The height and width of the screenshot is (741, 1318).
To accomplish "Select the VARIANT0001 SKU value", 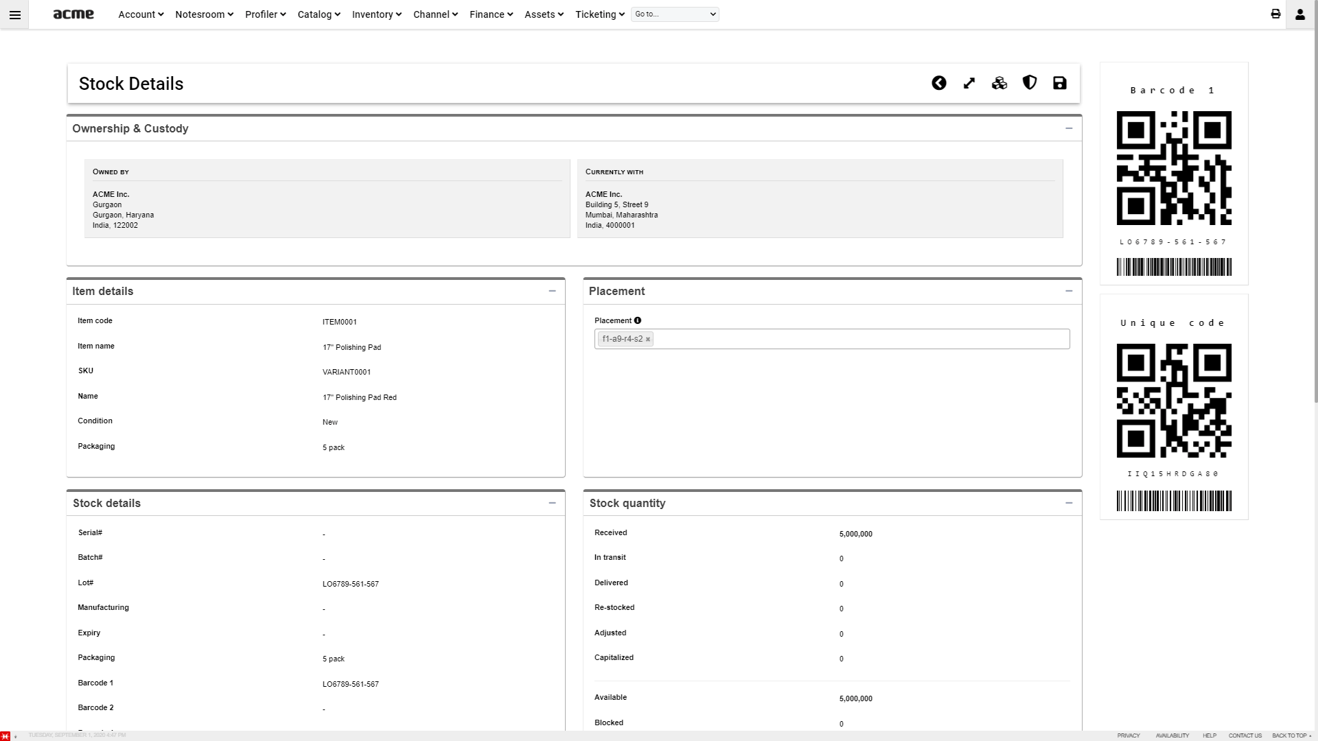I will 347,372.
